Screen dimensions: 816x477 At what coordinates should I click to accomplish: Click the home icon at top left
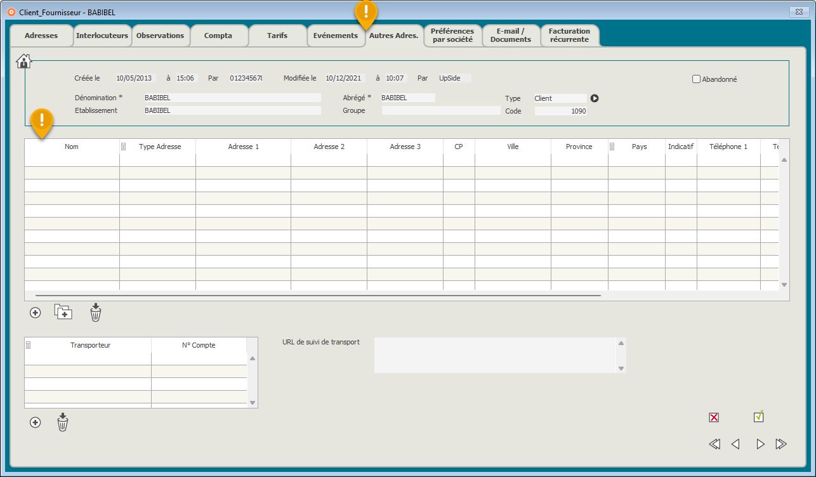coord(23,61)
